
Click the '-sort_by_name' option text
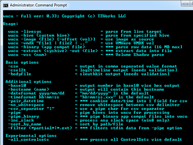(x=25, y=124)
